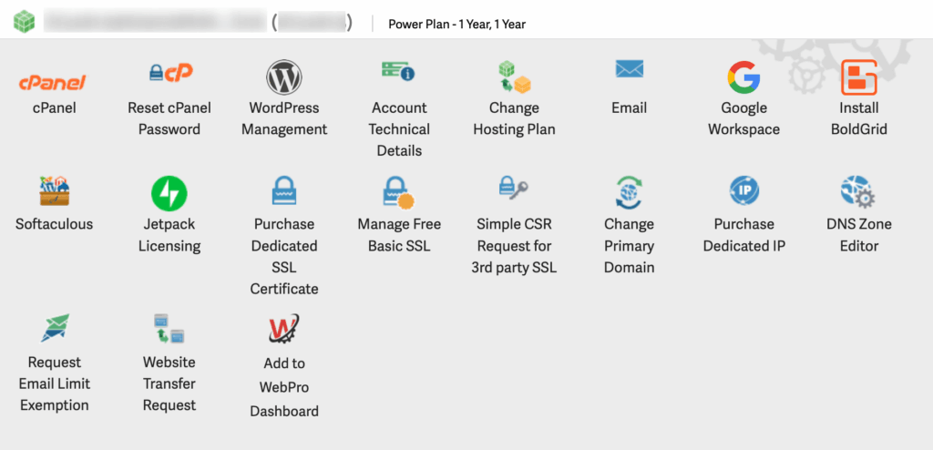
Task: Open the Manage Free Basic SSL icon
Action: [x=398, y=193]
